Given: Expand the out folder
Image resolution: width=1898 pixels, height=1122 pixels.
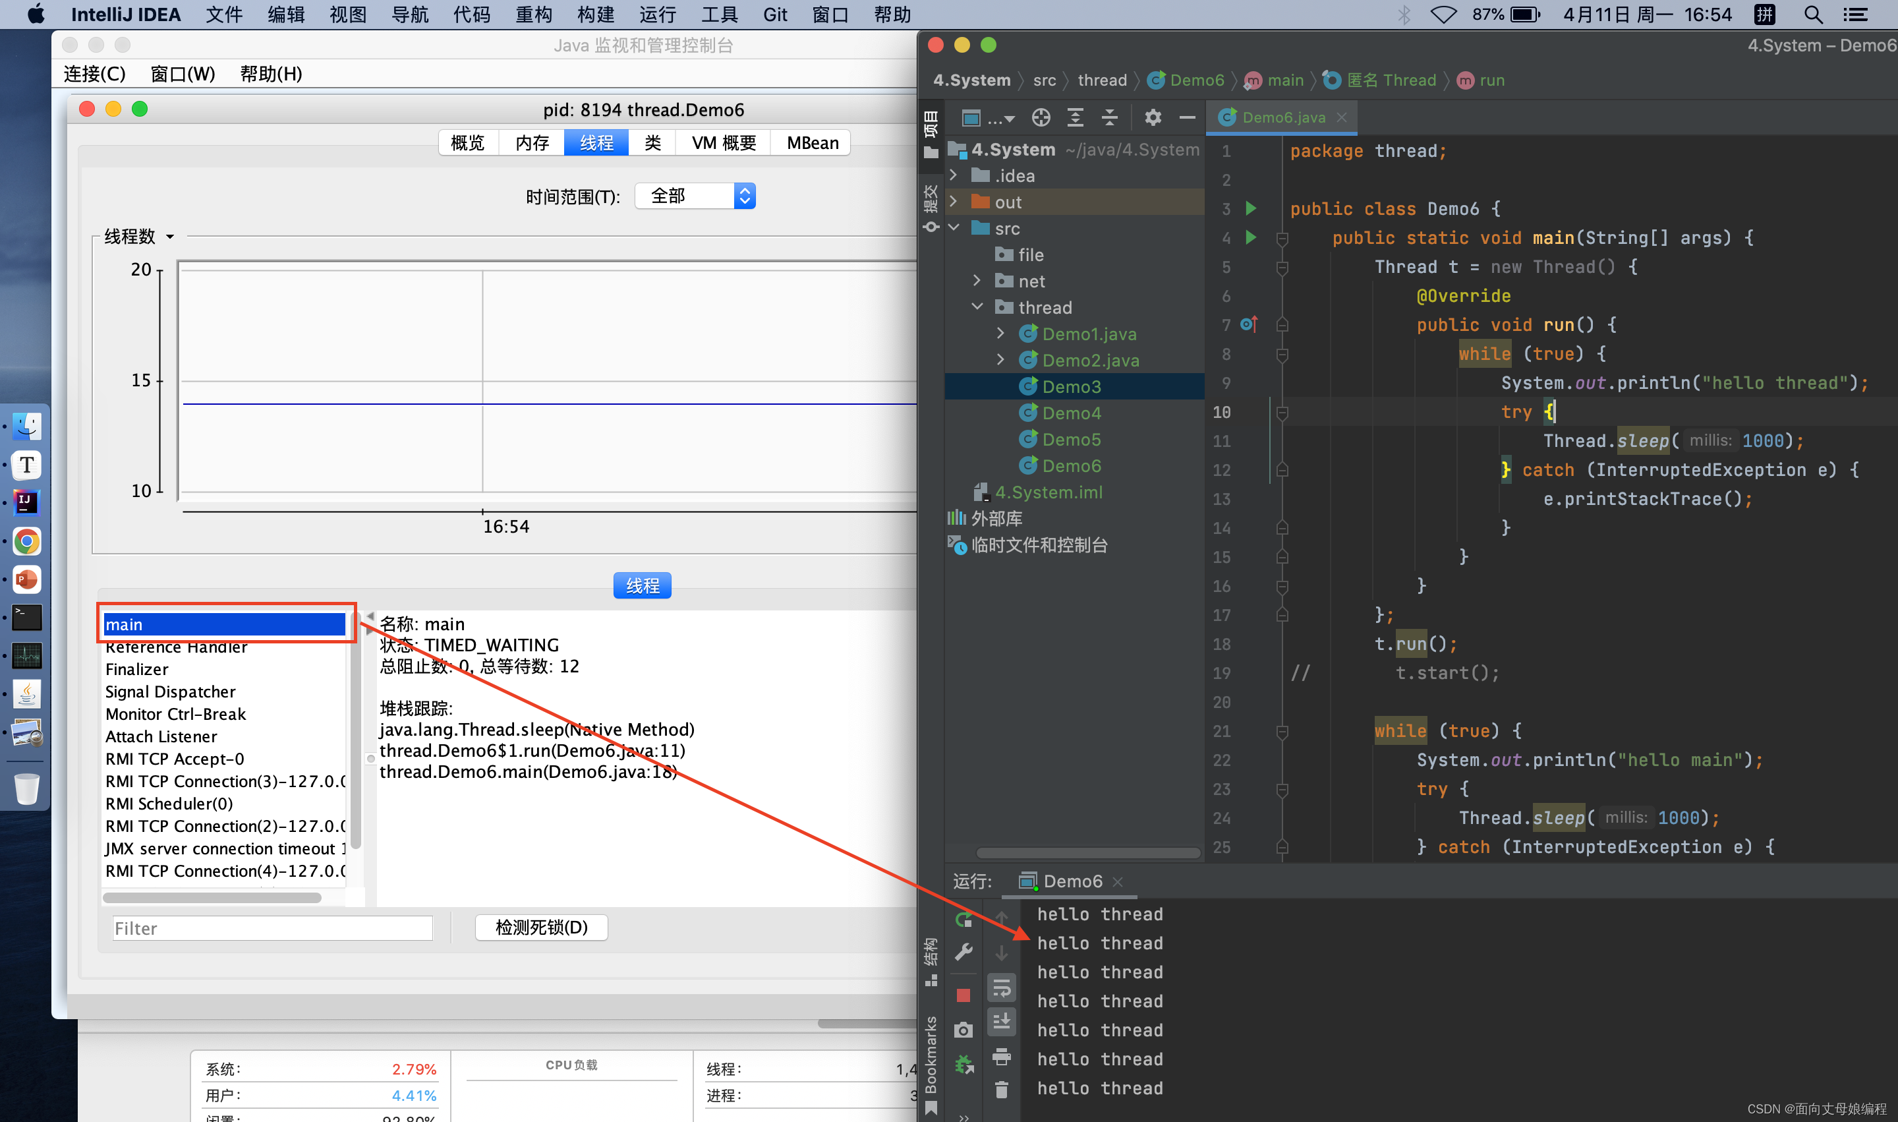Looking at the screenshot, I should [954, 202].
